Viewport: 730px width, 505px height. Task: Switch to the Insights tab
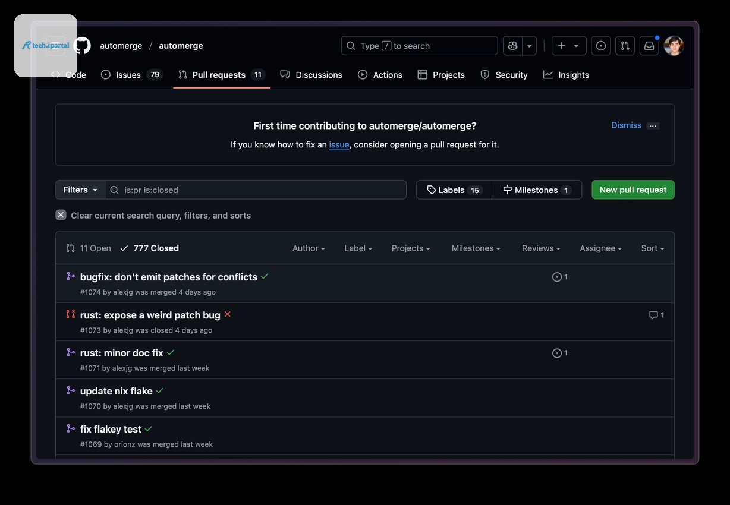[x=566, y=75]
